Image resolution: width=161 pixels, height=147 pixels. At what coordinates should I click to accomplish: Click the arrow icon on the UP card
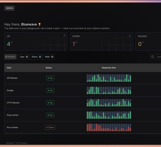(64, 35)
